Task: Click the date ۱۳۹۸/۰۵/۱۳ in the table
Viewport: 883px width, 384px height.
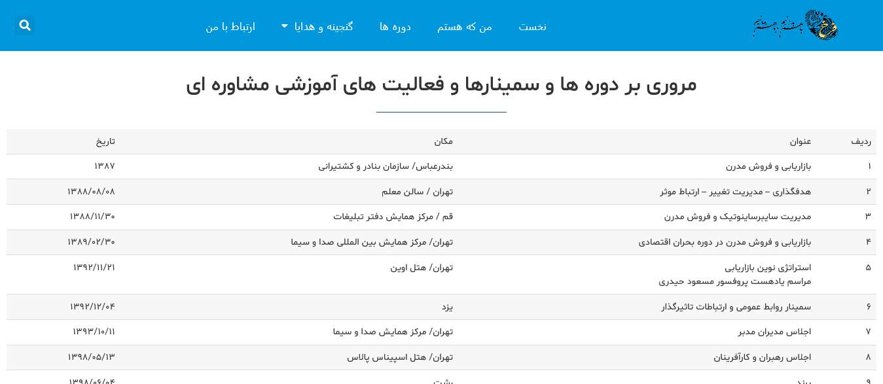Action: [92, 357]
